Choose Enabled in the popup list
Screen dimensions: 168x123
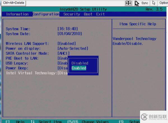tap(79, 68)
